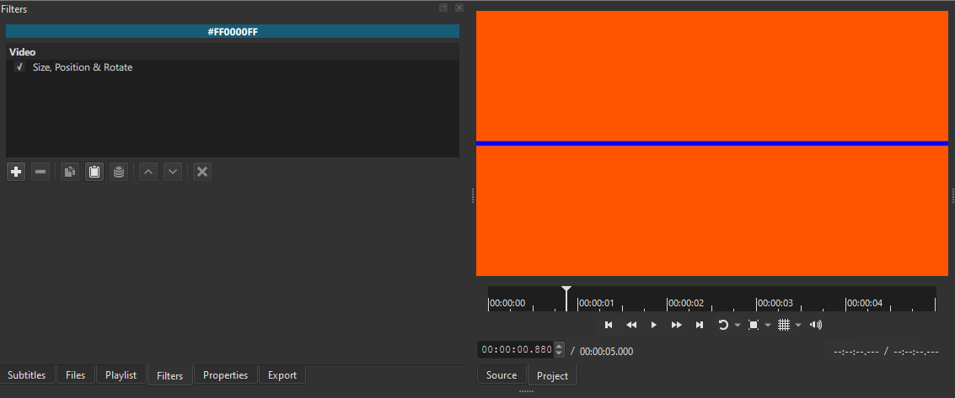This screenshot has width=955, height=398.
Task: Seek to 00:00:04 on the scrub bar
Action: pyautogui.click(x=865, y=303)
